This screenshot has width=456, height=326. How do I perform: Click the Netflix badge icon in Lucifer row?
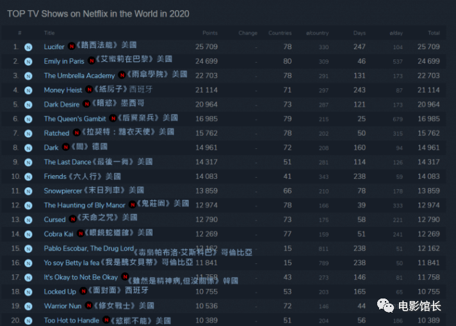28,47
